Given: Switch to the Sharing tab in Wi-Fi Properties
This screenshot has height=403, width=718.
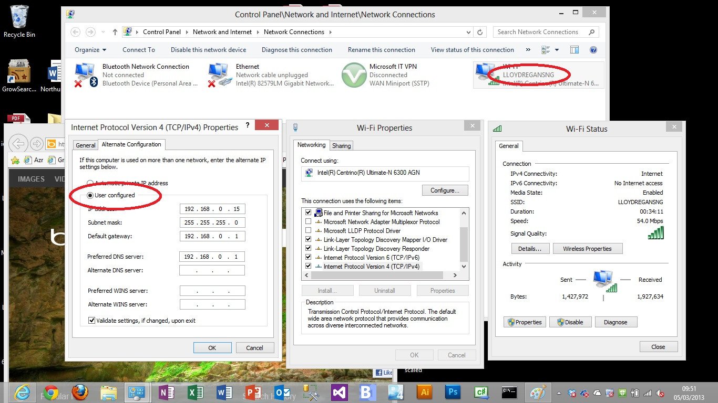Looking at the screenshot, I should point(342,146).
